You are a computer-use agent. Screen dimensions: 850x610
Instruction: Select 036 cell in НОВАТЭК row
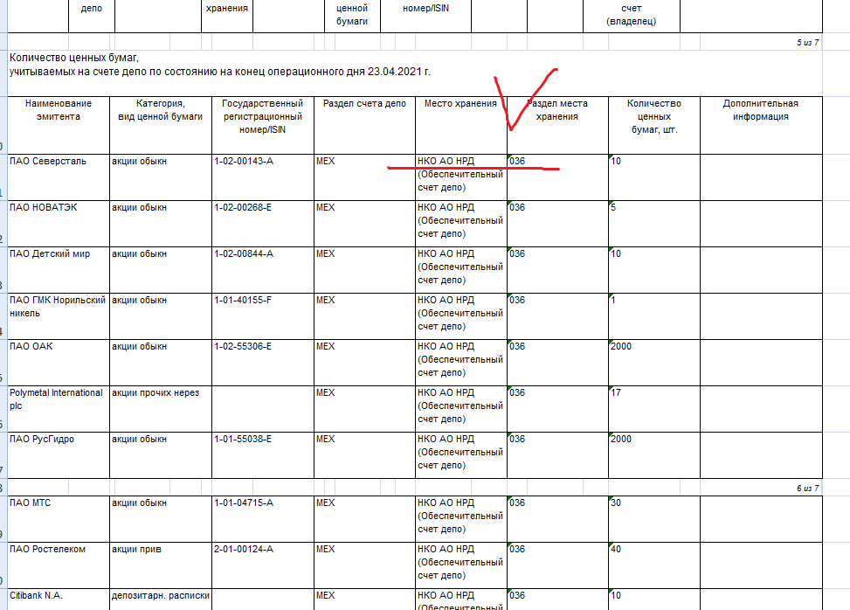point(558,224)
